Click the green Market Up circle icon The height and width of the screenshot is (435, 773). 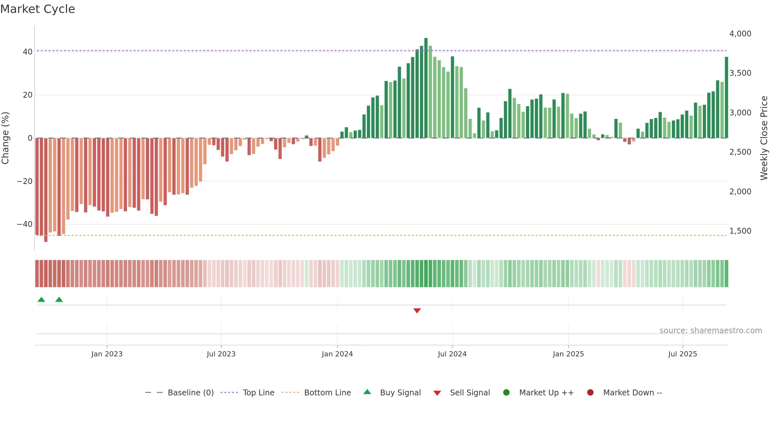pos(506,392)
